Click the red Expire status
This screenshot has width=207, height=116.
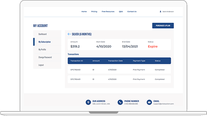coord(153,46)
